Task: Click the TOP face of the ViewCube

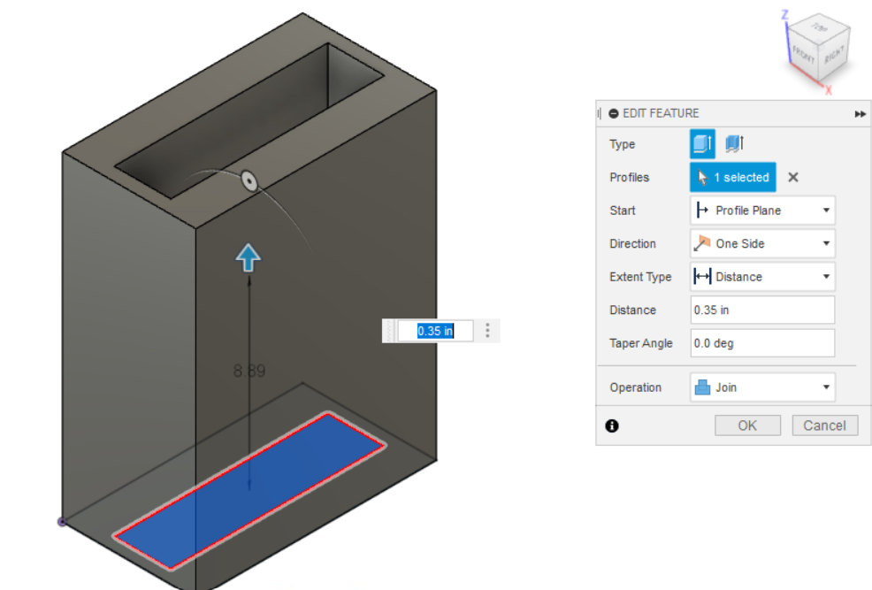Action: [x=819, y=28]
